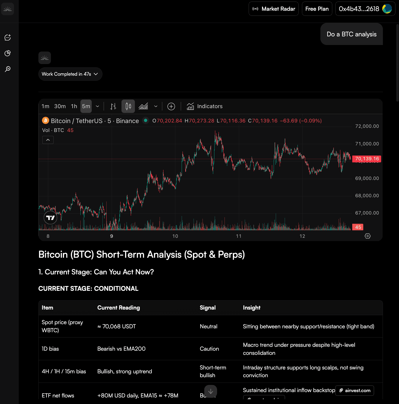Image resolution: width=399 pixels, height=404 pixels.
Task: Click the 'Signal' column header
Action: click(208, 308)
